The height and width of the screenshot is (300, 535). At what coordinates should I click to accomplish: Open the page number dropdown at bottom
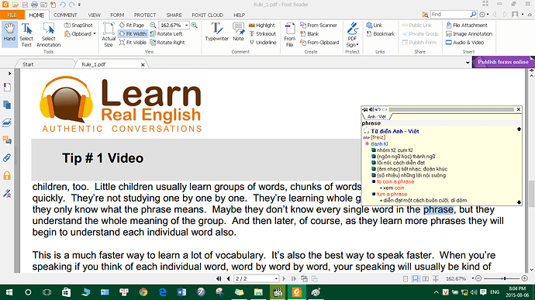click(x=276, y=279)
